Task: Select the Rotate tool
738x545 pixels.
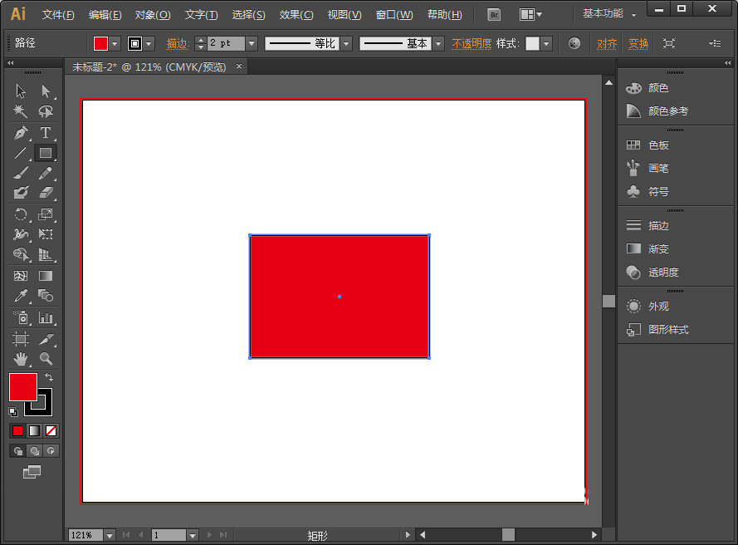Action: click(20, 214)
